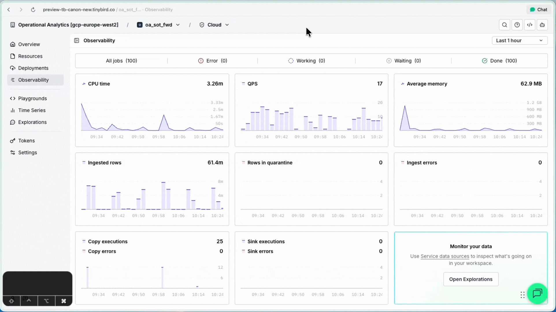Click the CPU time chart card
This screenshot has width=556, height=312.
click(x=152, y=110)
